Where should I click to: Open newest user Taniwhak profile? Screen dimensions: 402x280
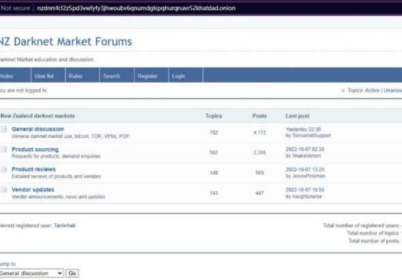pos(65,225)
